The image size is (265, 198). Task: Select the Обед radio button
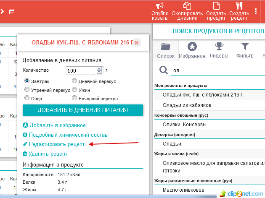pyautogui.click(x=27, y=98)
